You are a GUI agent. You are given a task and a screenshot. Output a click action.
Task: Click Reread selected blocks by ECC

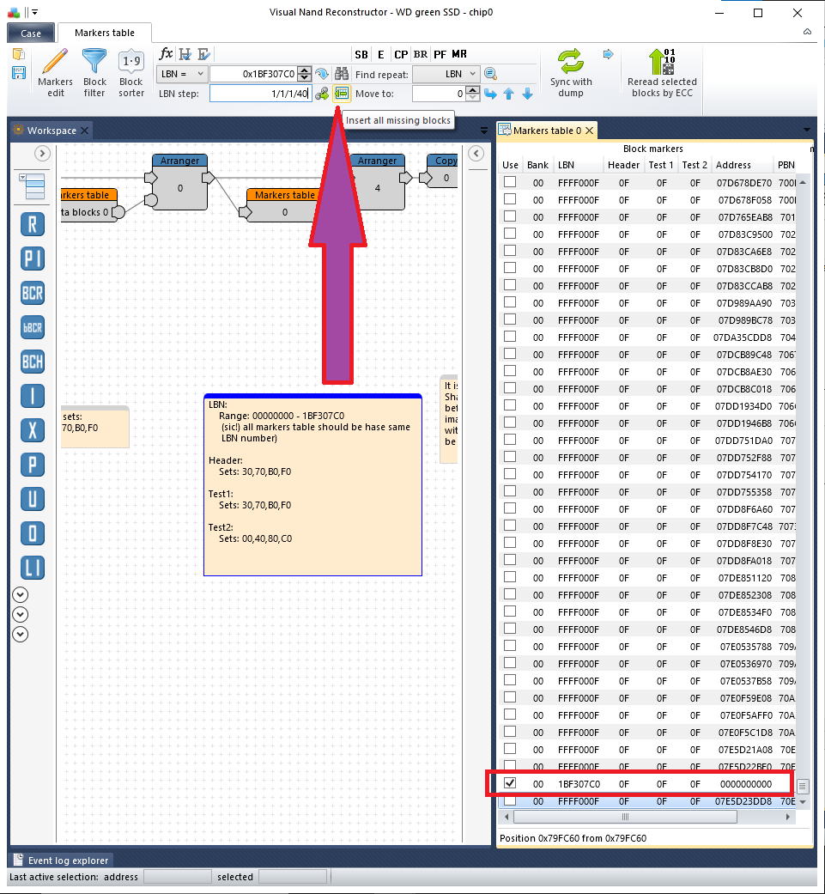pos(662,72)
